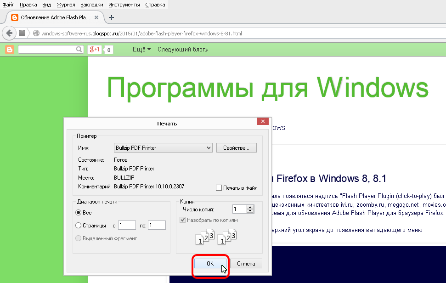Click the search magnifier in Blogger navbar
This screenshot has height=283, width=446.
click(79, 49)
